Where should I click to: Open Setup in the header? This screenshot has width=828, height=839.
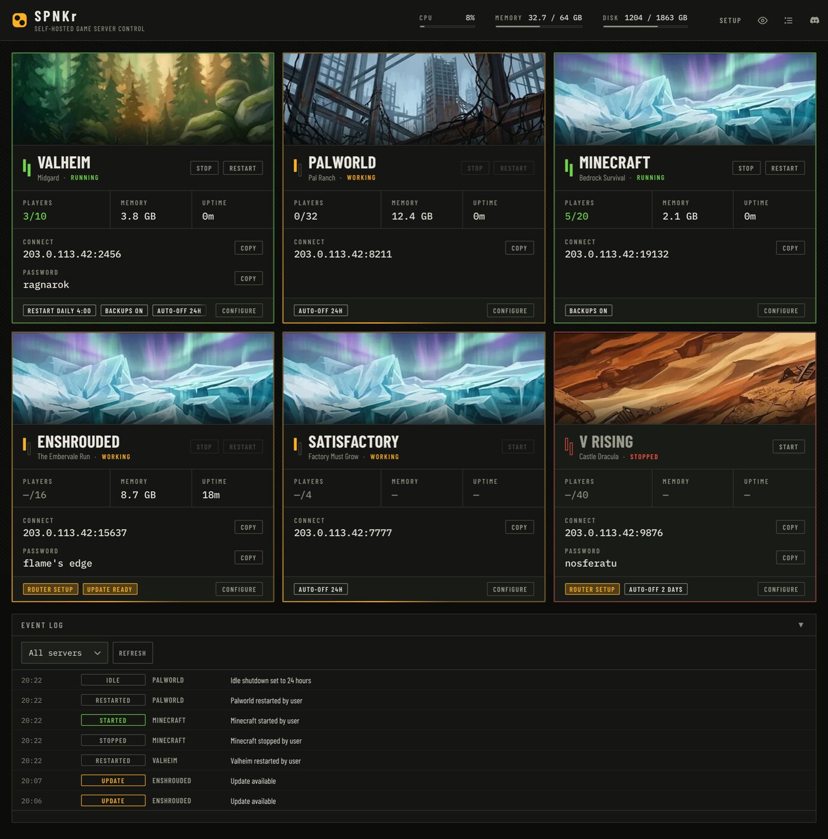tap(730, 20)
